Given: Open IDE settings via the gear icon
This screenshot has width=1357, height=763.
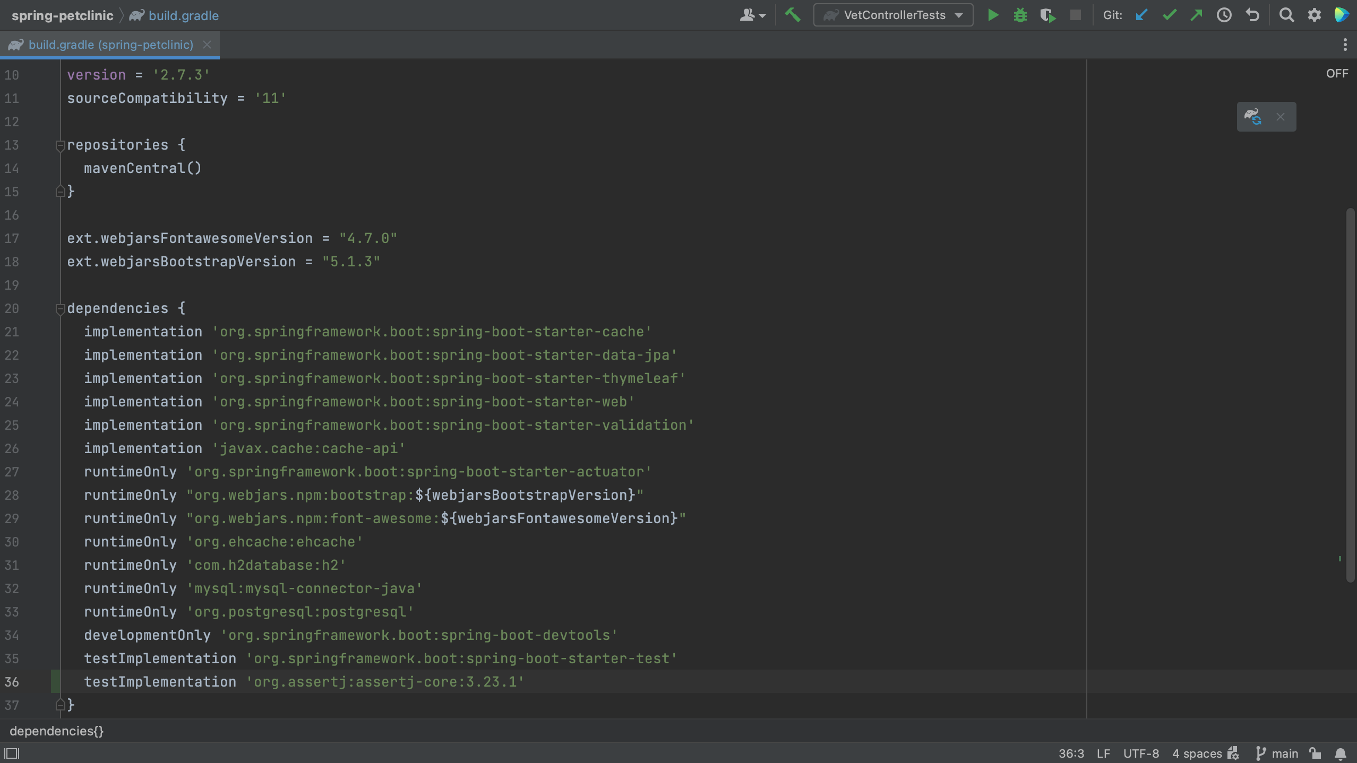Looking at the screenshot, I should click(x=1316, y=15).
